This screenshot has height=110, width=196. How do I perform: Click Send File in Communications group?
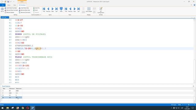[x=36, y=8]
